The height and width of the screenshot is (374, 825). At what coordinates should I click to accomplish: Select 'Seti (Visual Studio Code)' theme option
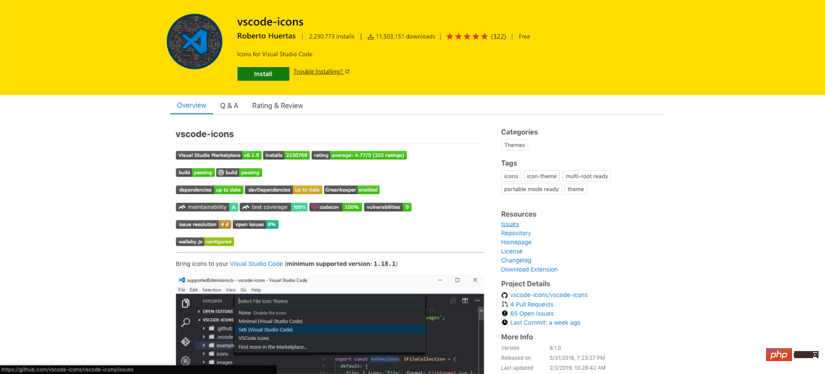tap(330, 329)
